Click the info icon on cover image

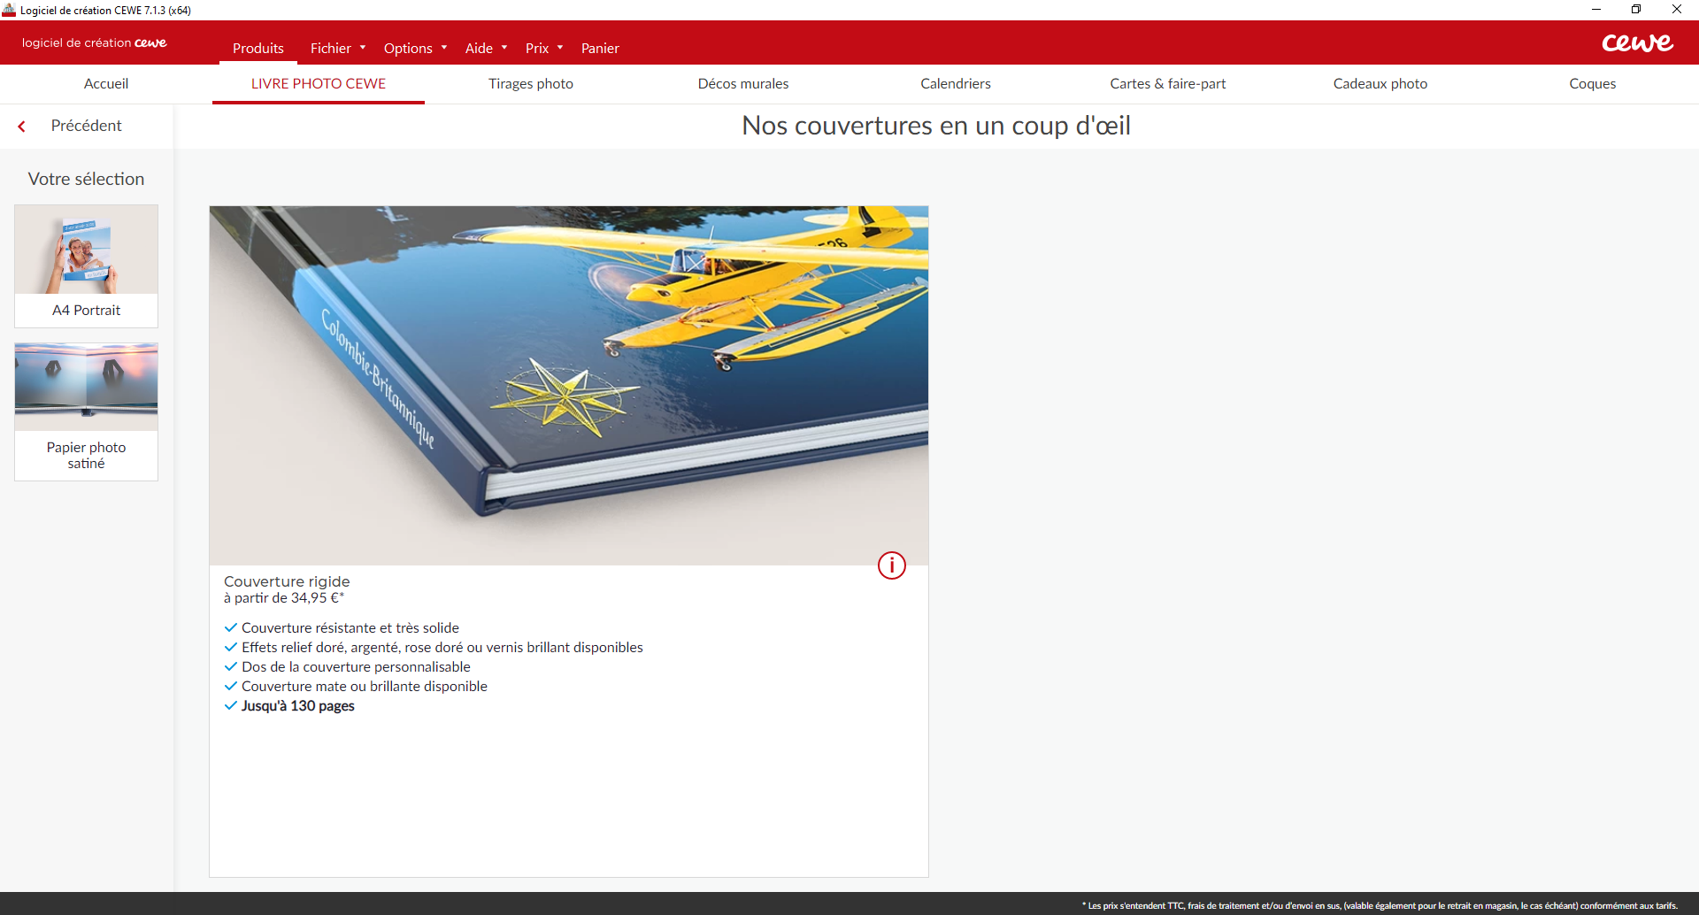[x=891, y=565]
